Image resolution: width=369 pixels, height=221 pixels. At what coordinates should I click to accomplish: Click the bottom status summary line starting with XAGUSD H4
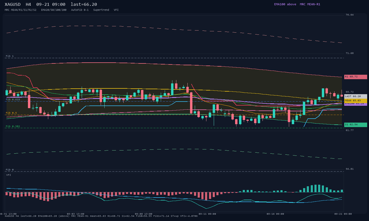[x=101, y=216]
